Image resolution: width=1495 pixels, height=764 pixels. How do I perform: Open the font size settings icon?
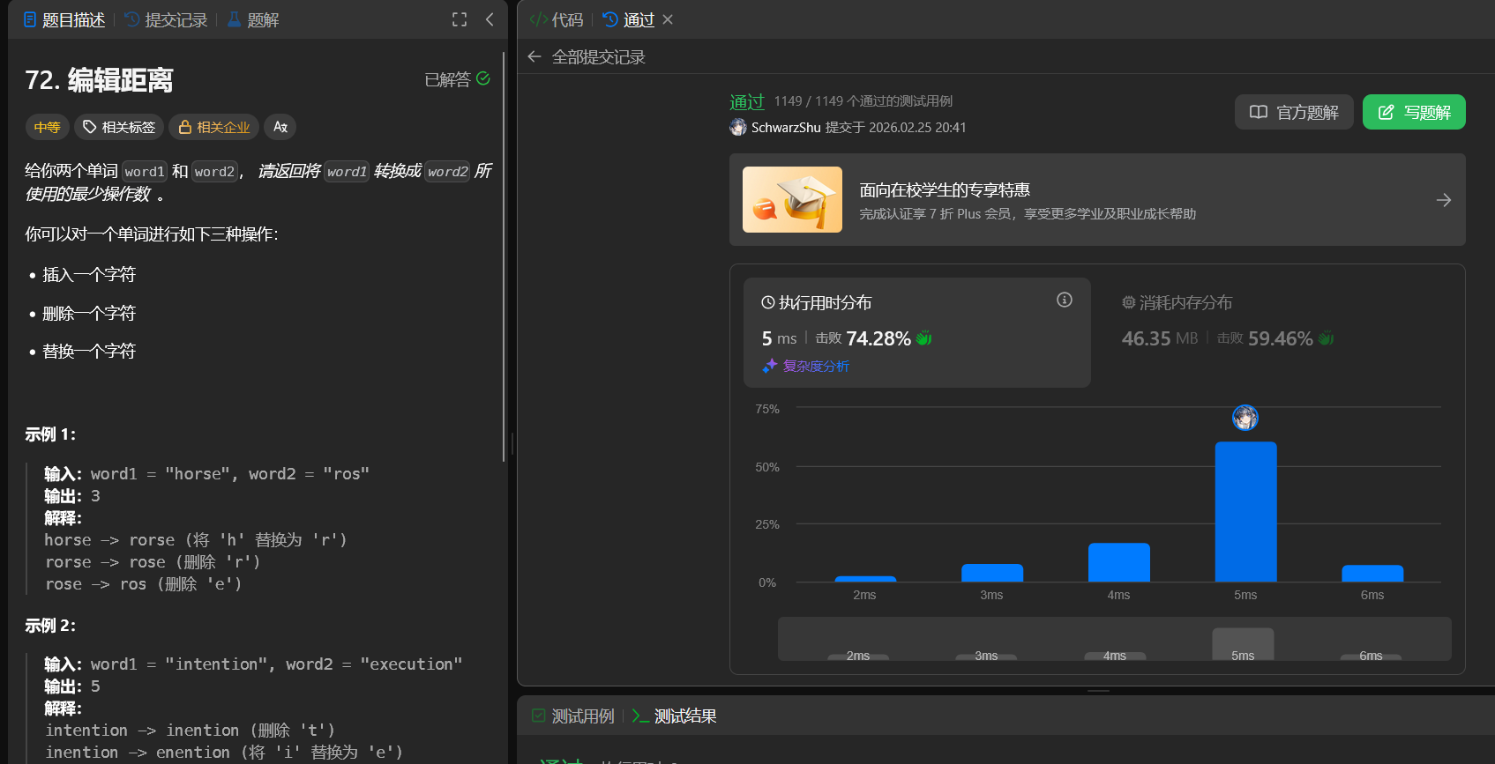280,127
